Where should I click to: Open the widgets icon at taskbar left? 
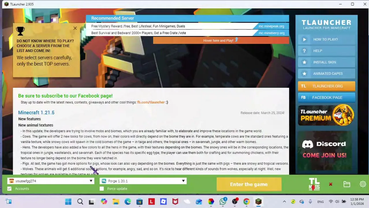[x=9, y=202]
